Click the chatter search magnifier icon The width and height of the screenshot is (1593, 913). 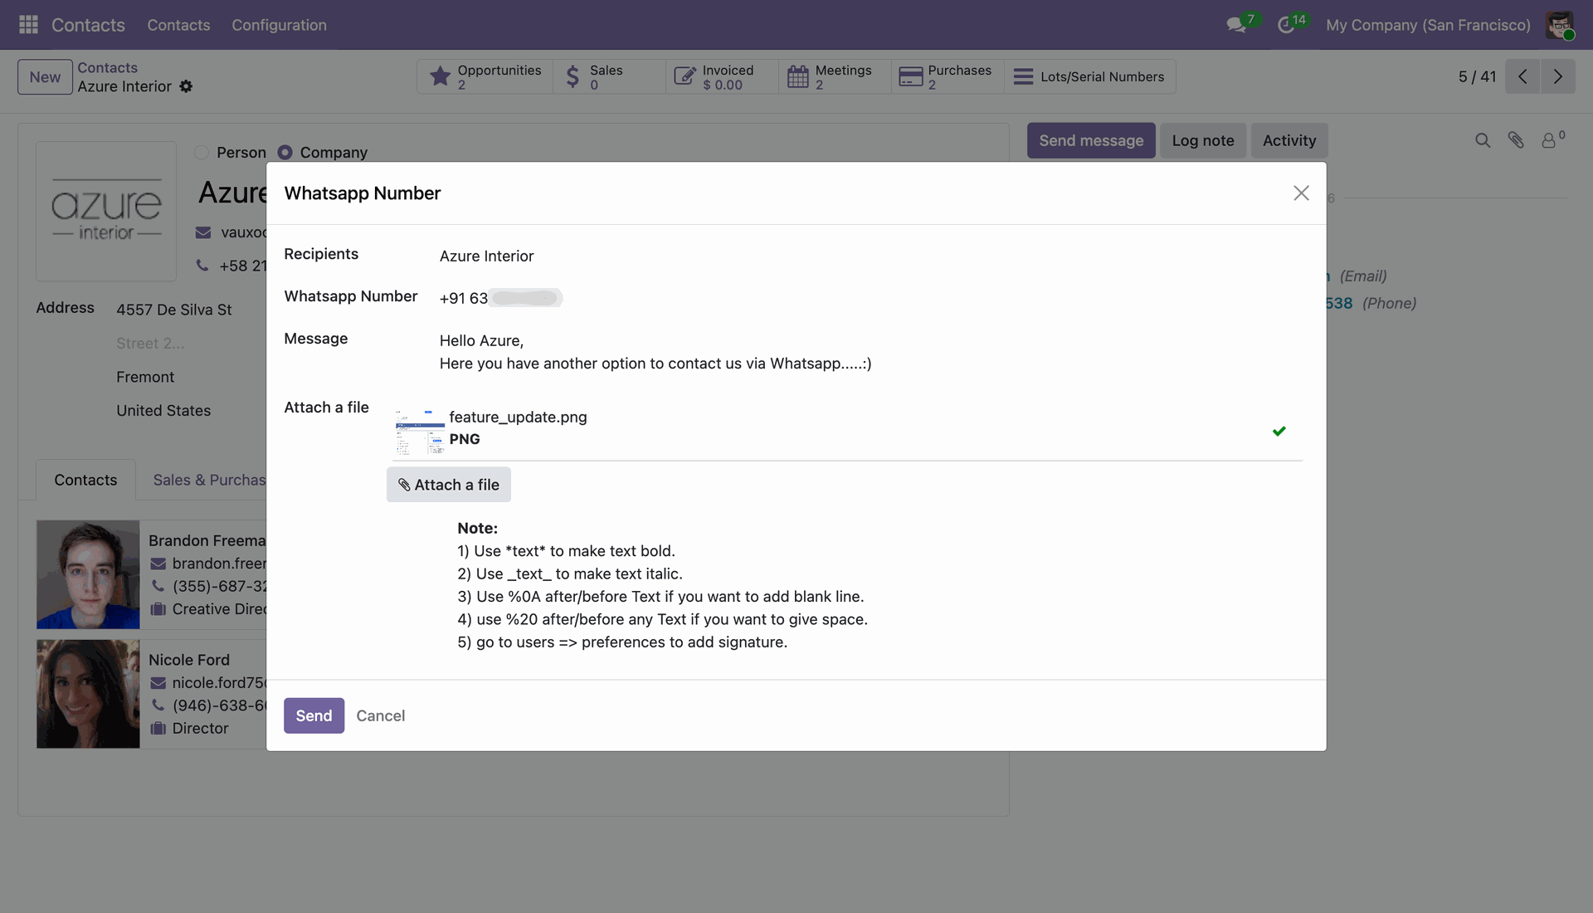pyautogui.click(x=1483, y=140)
